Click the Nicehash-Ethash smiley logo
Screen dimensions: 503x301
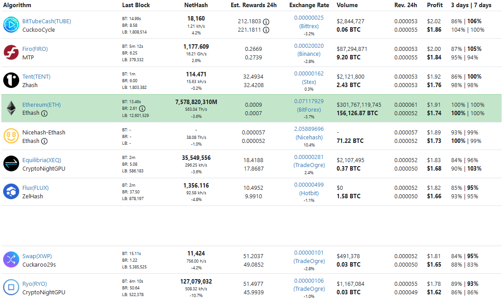(x=11, y=136)
